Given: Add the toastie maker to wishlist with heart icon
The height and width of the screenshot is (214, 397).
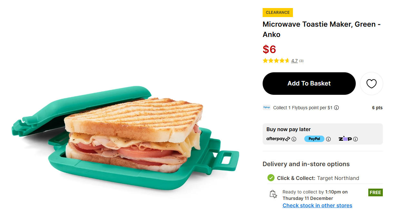Looking at the screenshot, I should coord(371,84).
